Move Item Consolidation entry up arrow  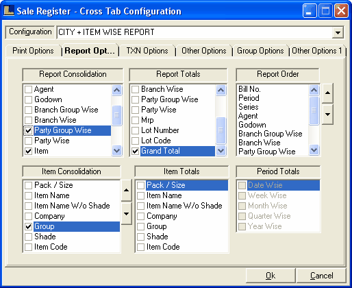tap(126, 190)
